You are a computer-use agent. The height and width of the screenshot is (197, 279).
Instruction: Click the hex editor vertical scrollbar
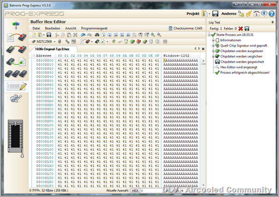203,120
